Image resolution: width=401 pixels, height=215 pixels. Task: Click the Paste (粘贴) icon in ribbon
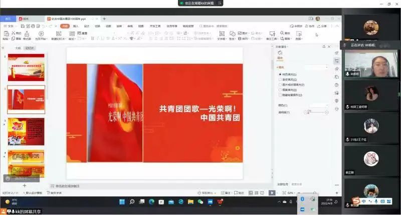(6, 33)
